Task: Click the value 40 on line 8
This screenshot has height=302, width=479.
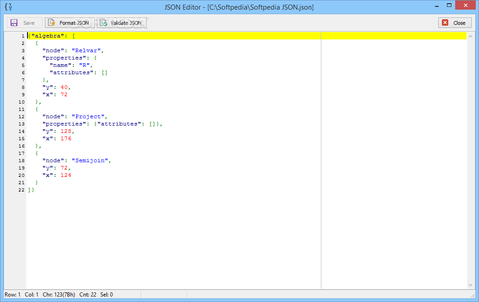Action: (64, 88)
